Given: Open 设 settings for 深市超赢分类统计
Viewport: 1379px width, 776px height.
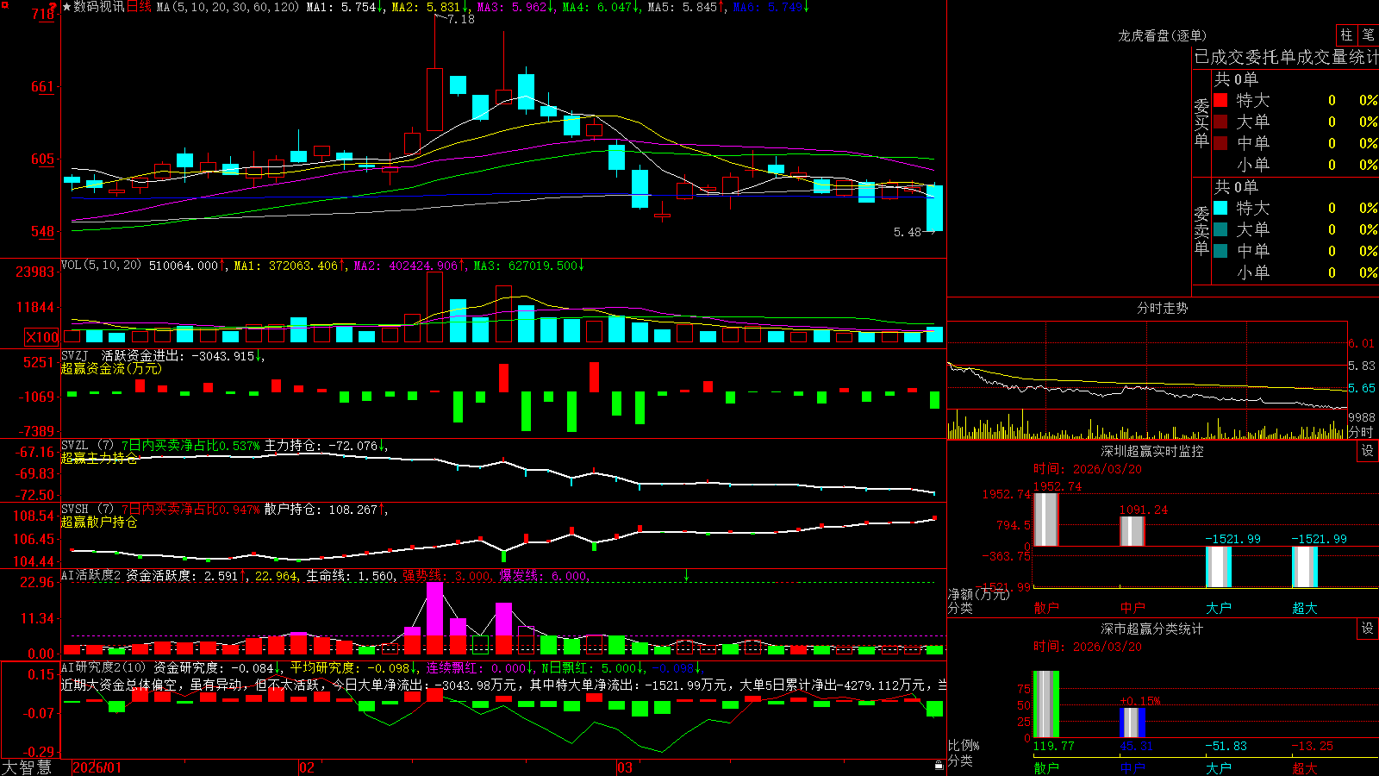Looking at the screenshot, I should [x=1368, y=629].
